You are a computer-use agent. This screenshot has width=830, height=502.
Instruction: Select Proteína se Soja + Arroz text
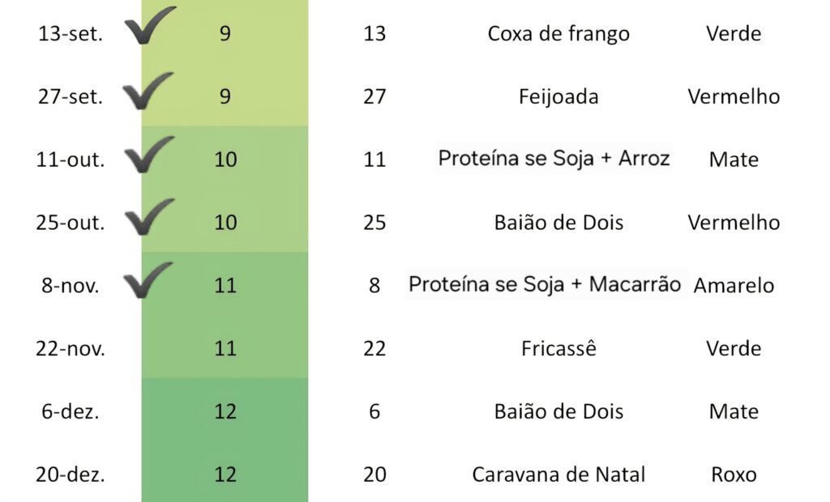554,159
